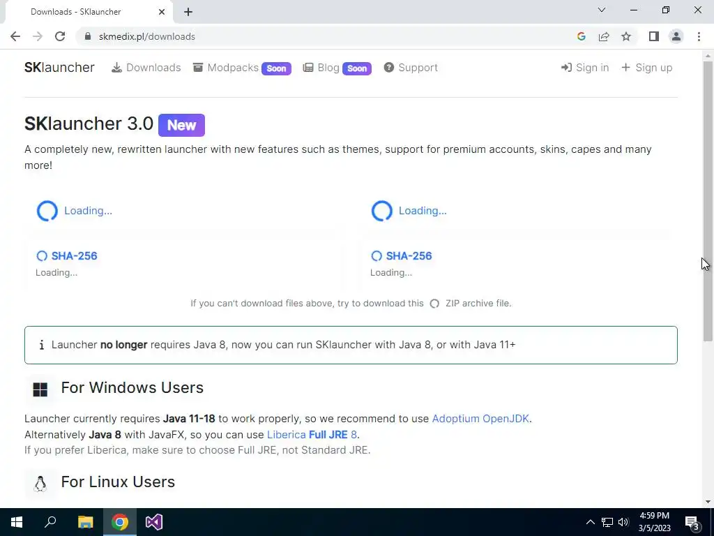Open the notification center icon
Image resolution: width=714 pixels, height=536 pixels.
coord(692,522)
